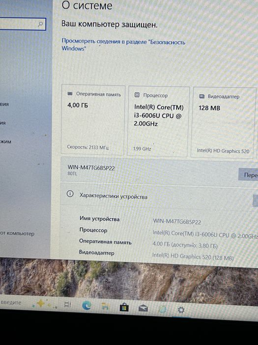Select the sidebar item ending with компьютер
258x345 pixels.
click(x=17, y=233)
